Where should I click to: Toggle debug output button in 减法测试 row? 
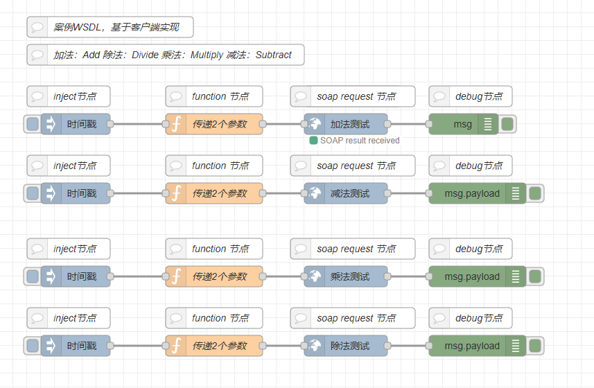pos(535,194)
